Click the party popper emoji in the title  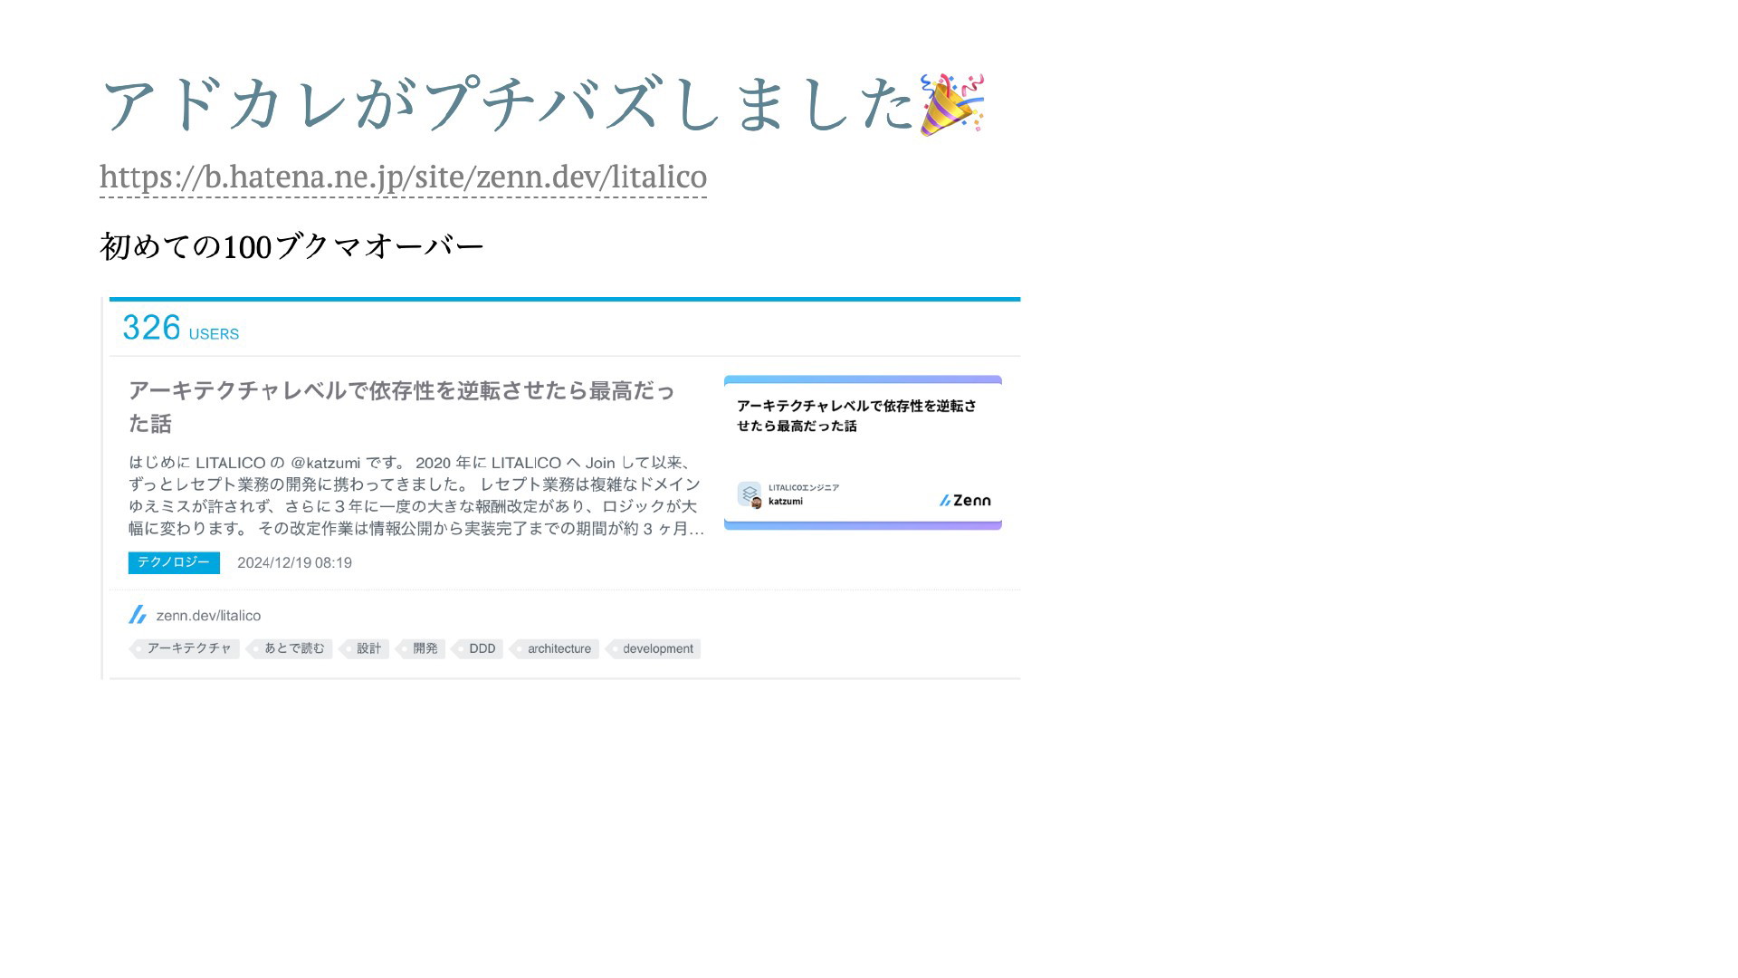951,105
